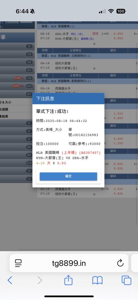
Task: Expand sidebar row showing count 66
Action: (x=17, y=147)
